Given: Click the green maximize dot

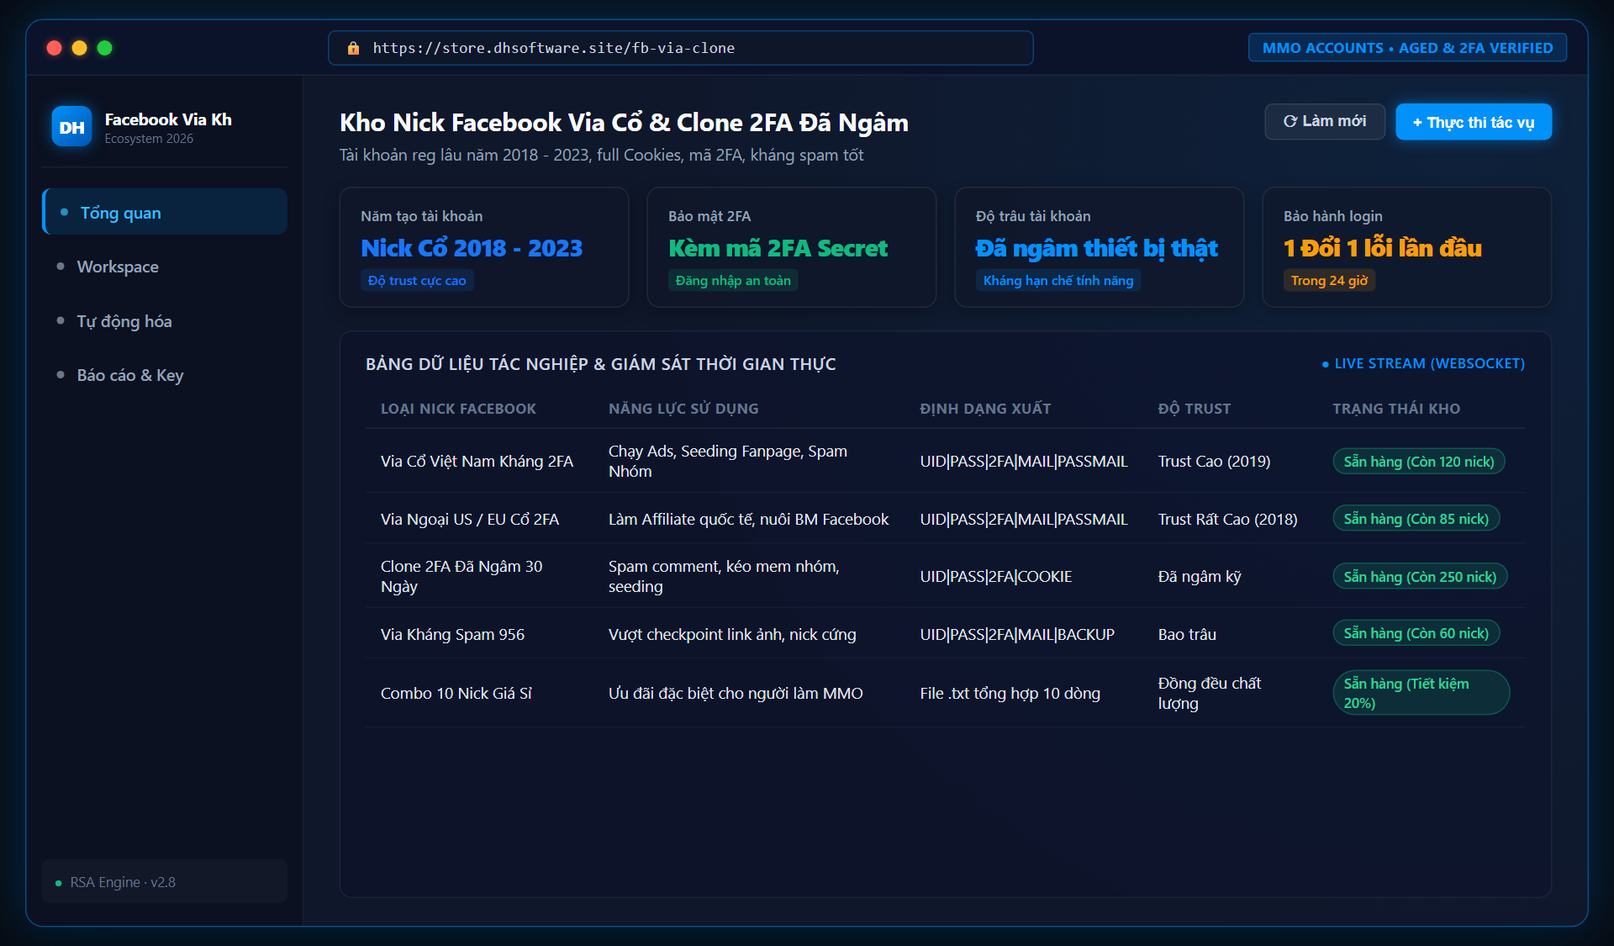Looking at the screenshot, I should [x=105, y=48].
